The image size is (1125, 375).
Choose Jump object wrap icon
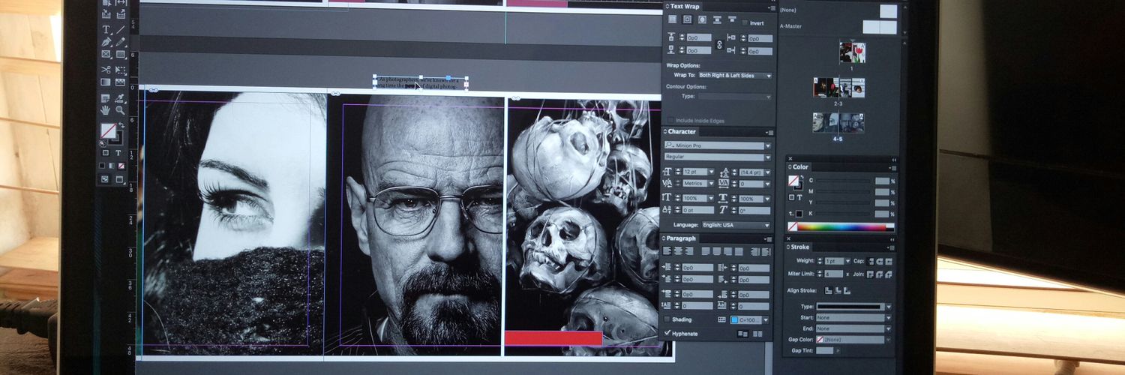[x=717, y=19]
